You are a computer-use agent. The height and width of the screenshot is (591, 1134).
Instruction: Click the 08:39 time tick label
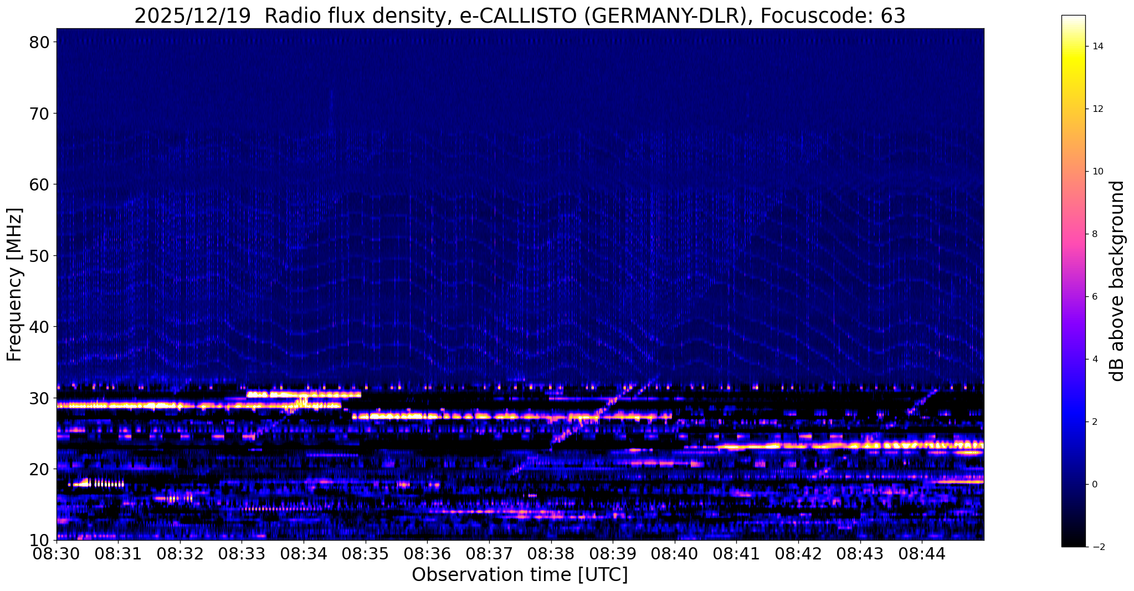tap(613, 553)
